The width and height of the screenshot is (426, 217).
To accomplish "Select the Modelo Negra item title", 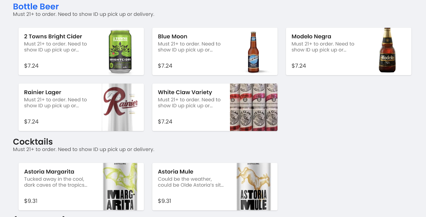I will point(311,36).
